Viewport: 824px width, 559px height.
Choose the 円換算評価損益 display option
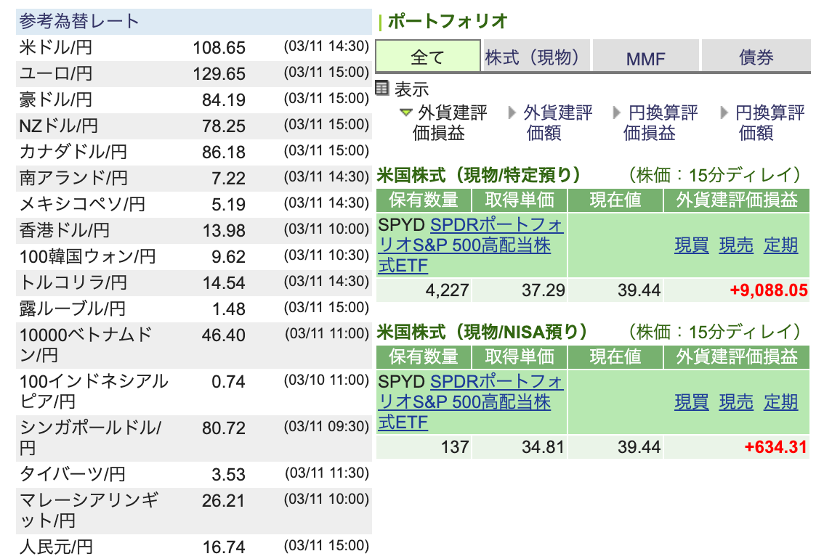[x=655, y=122]
